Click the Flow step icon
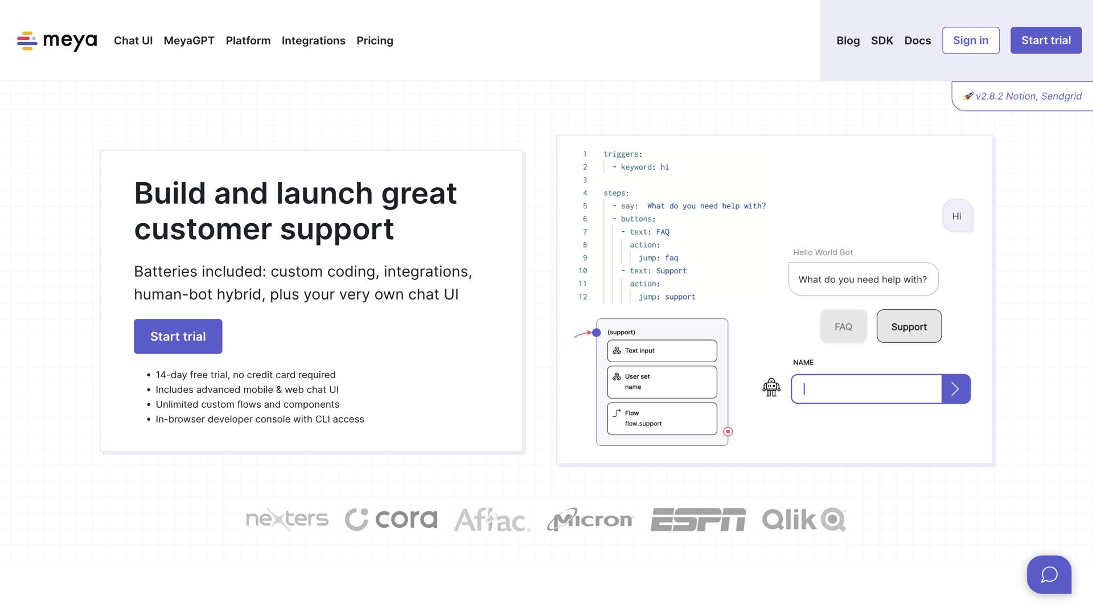Image resolution: width=1093 pixels, height=615 pixels. click(x=617, y=413)
